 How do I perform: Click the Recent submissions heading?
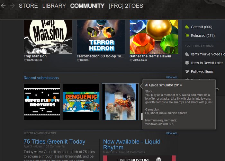[41, 78]
